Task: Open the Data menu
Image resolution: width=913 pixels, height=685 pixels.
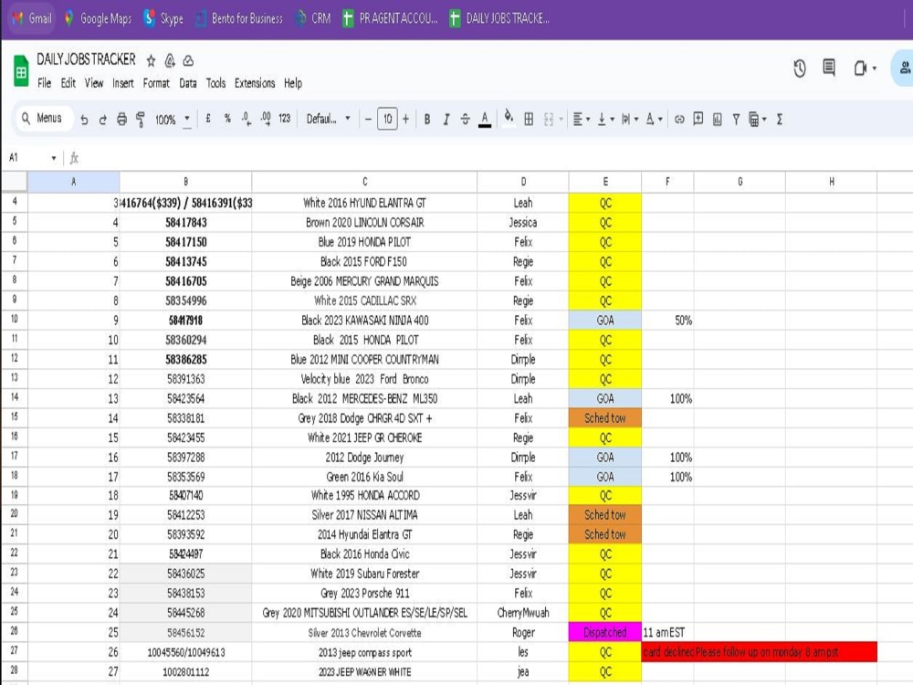Action: [x=187, y=83]
